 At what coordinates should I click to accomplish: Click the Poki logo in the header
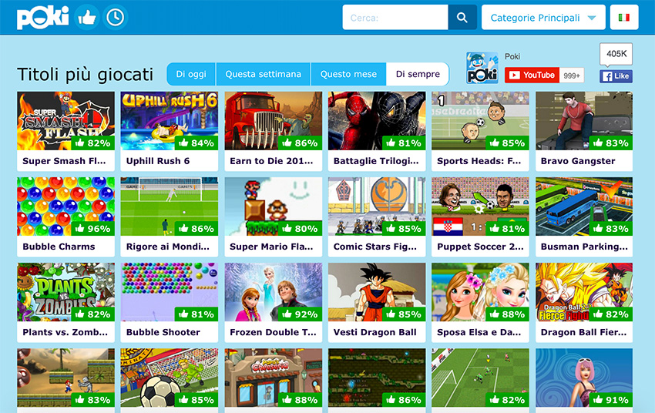point(42,18)
